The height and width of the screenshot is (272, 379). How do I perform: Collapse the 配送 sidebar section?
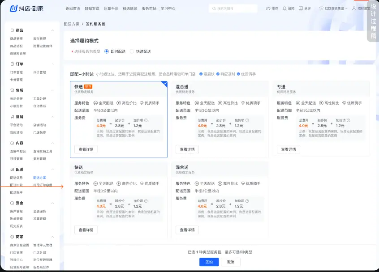(x=52, y=170)
